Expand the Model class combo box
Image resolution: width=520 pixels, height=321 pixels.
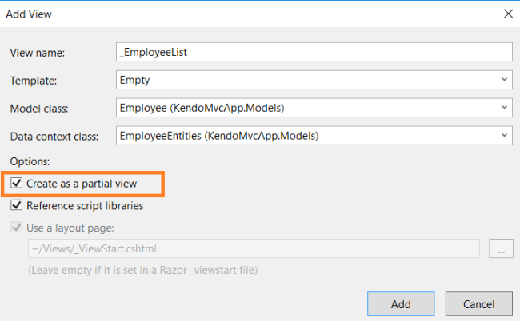504,108
